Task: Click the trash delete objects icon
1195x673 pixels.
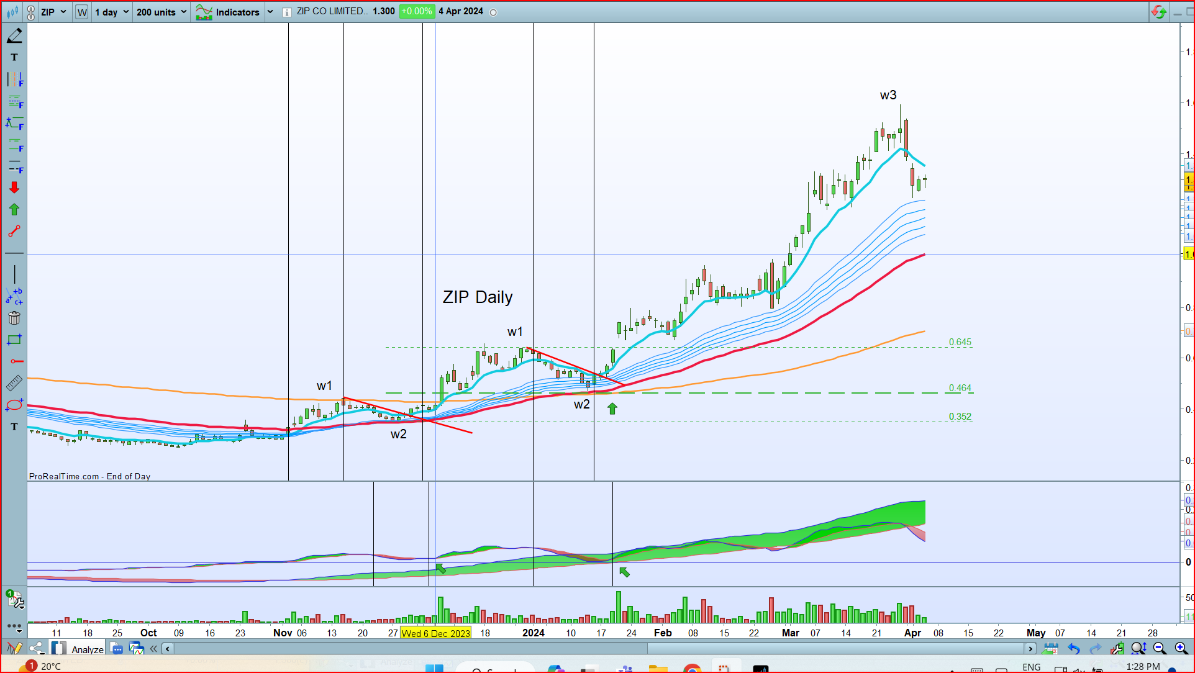Action: [14, 318]
